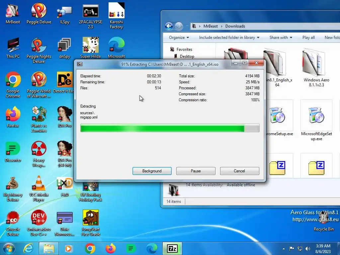The width and height of the screenshot is (340, 255).
Task: Select the ChromeSetup.exe file in Downloads
Action: 279,119
